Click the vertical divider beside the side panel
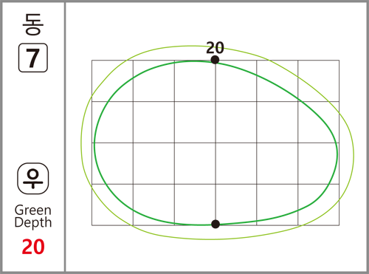Screen dimensions: 369x274 pos(65,137)
